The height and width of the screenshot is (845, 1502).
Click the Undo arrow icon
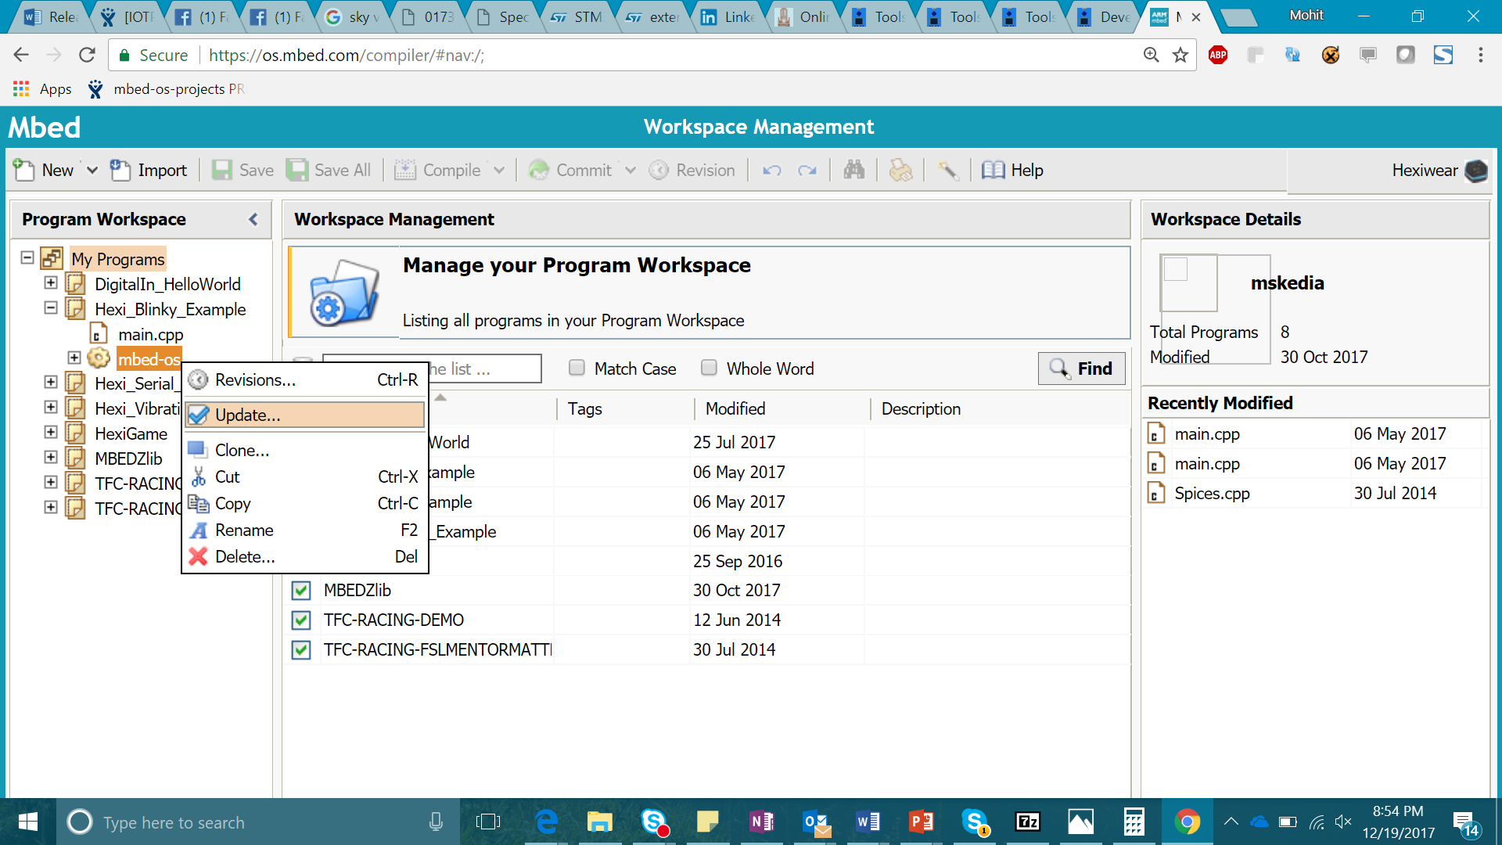771,170
